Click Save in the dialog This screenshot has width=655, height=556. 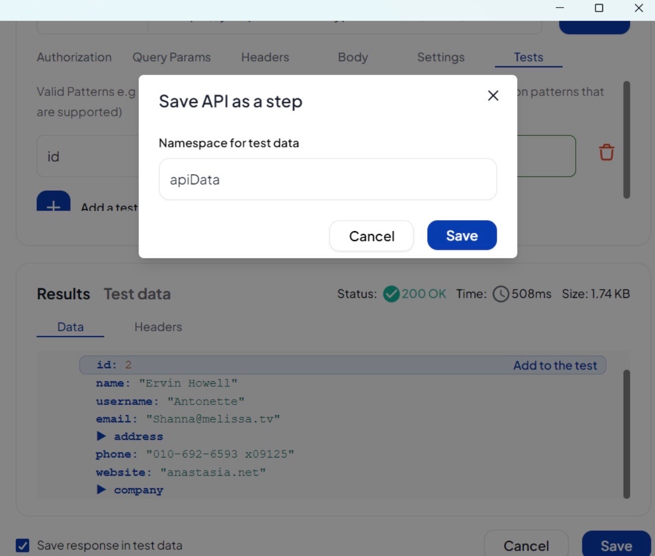click(461, 235)
